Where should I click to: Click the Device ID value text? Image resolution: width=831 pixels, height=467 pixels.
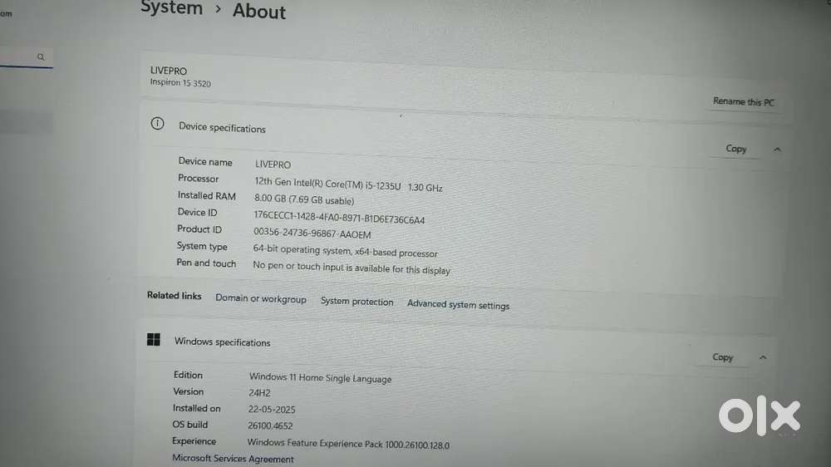(339, 218)
